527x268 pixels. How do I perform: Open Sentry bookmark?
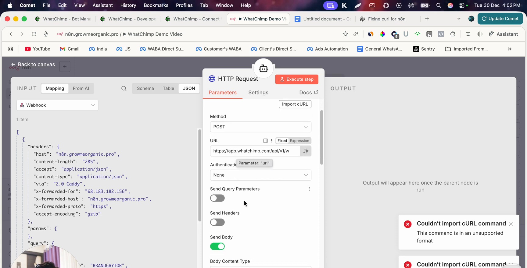[x=424, y=49]
